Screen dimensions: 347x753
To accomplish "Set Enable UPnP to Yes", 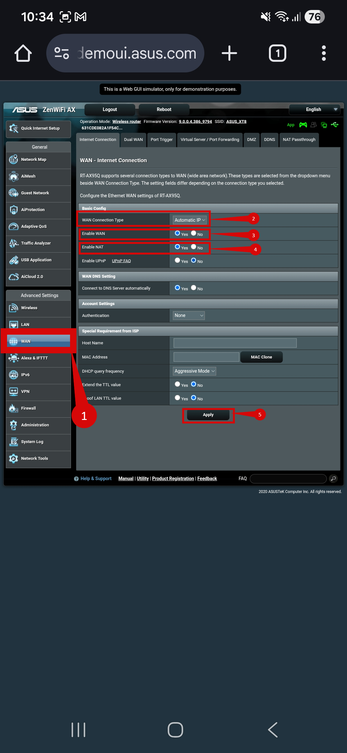I will coord(177,260).
